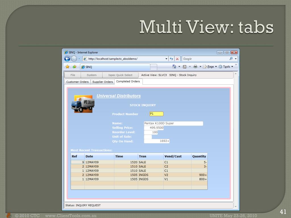Close the Internet Explorer window
This screenshot has height=218, width=291.
pyautogui.click(x=234, y=53)
